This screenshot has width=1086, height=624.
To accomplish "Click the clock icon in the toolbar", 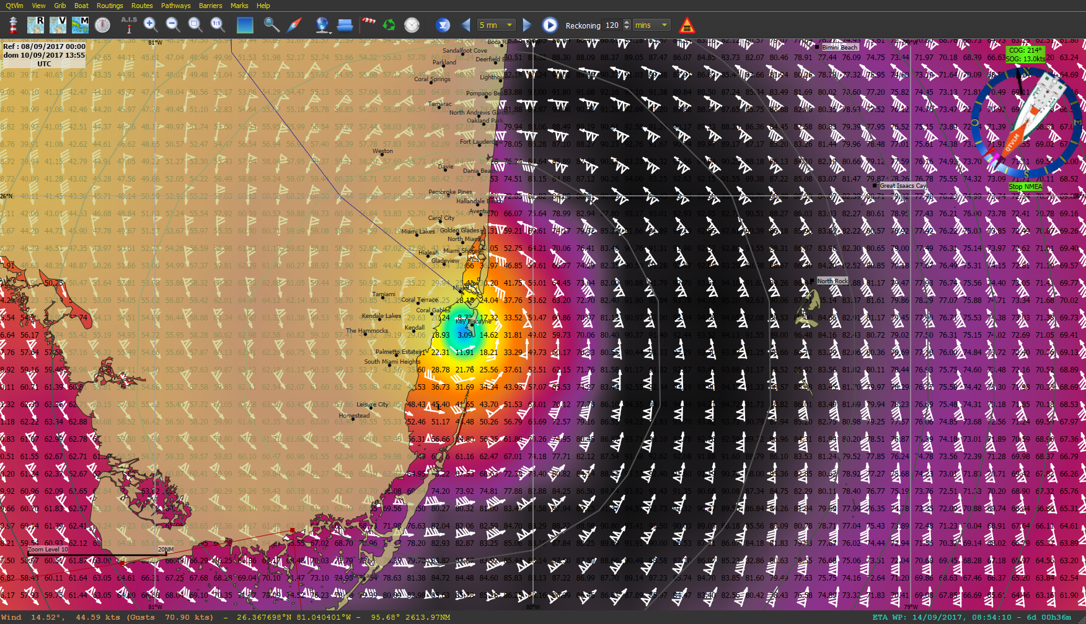I will (412, 25).
